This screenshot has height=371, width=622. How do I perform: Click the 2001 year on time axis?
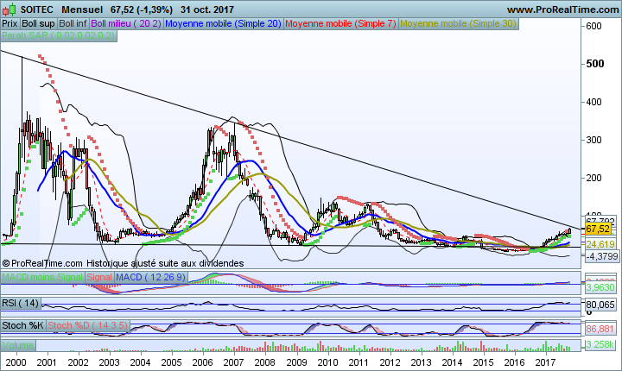(47, 362)
